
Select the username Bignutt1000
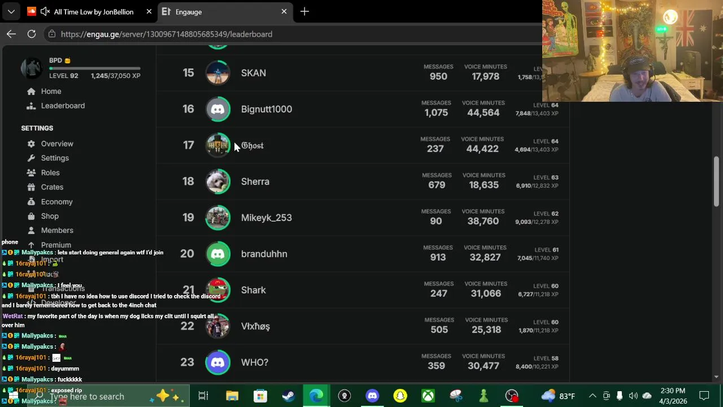click(x=267, y=109)
